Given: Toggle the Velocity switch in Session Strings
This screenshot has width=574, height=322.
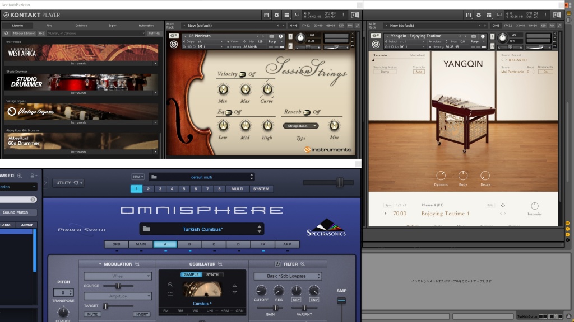Looking at the screenshot, I should [242, 74].
